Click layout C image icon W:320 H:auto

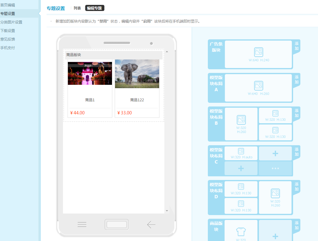point(241,151)
